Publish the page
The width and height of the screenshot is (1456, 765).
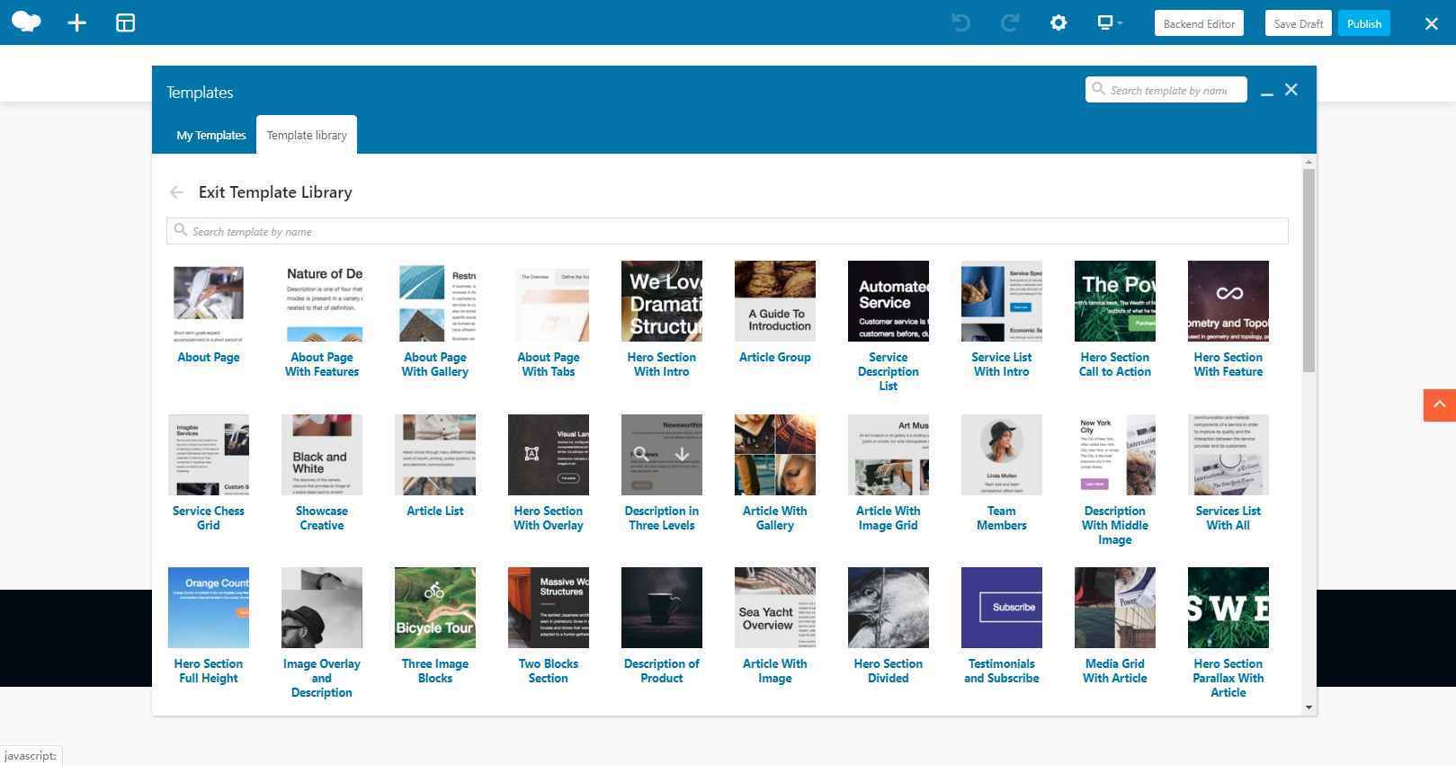point(1364,23)
